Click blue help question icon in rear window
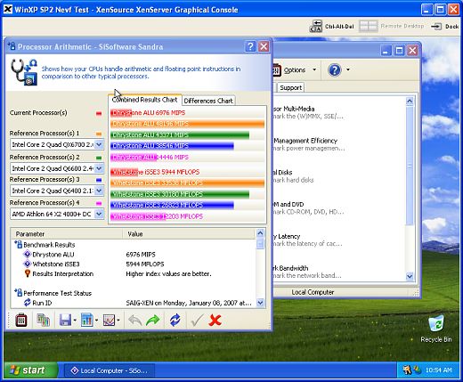Image resolution: width=463 pixels, height=382 pixels. point(335,70)
